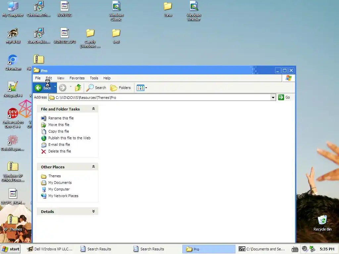
Task: Open the Tools menu
Action: tap(94, 78)
